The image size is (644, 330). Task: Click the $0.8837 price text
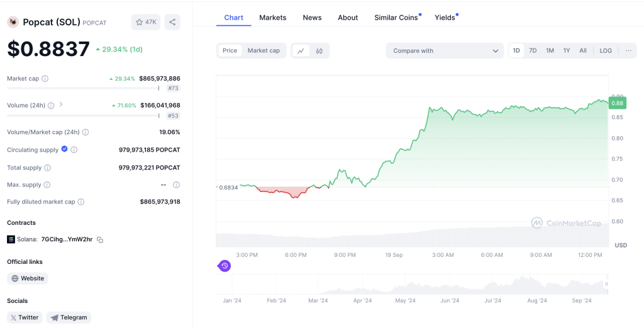pos(48,49)
